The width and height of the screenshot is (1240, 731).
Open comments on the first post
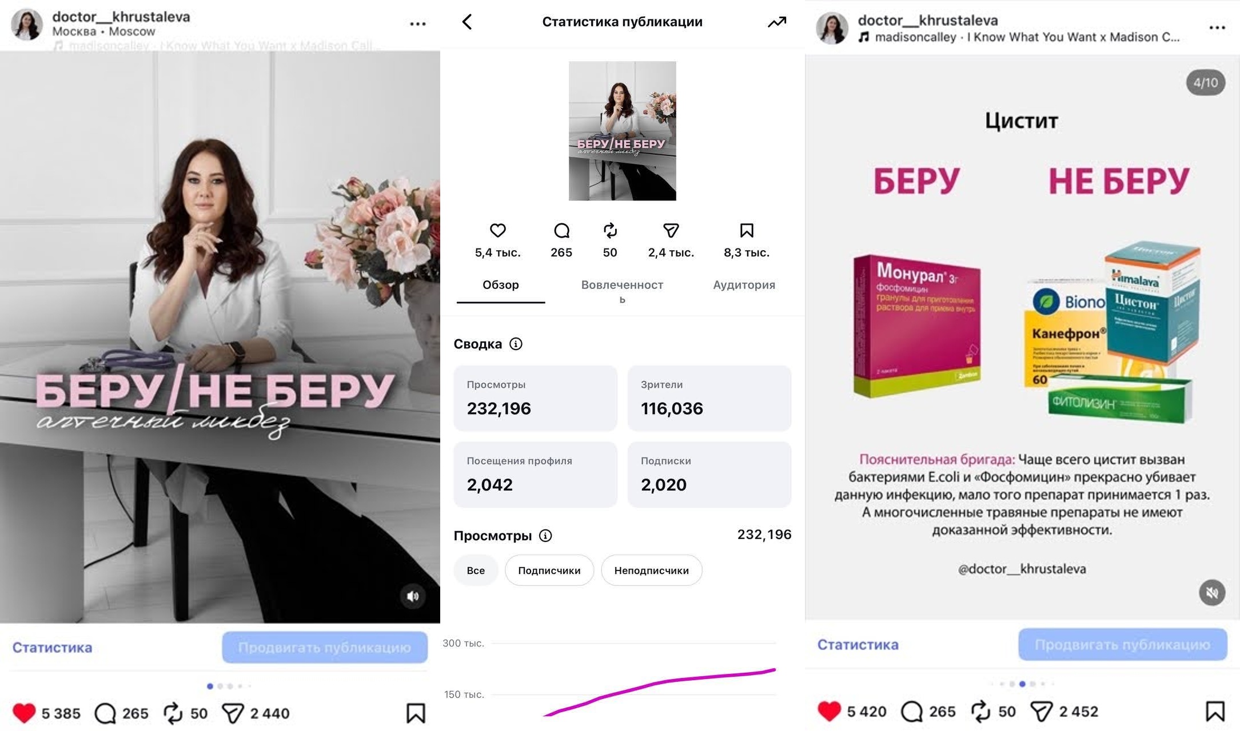coord(105,713)
